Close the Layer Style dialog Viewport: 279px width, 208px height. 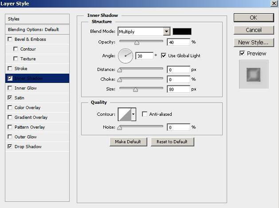tap(274, 3)
